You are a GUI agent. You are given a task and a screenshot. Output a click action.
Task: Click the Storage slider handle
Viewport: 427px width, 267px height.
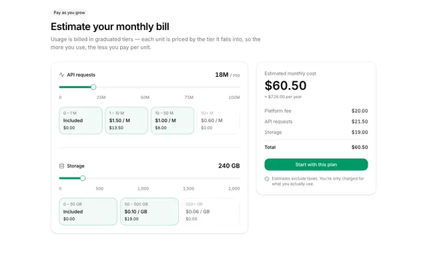[83, 178]
